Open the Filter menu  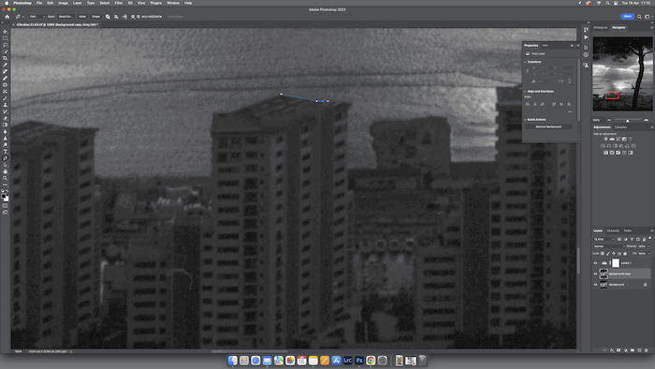(119, 3)
